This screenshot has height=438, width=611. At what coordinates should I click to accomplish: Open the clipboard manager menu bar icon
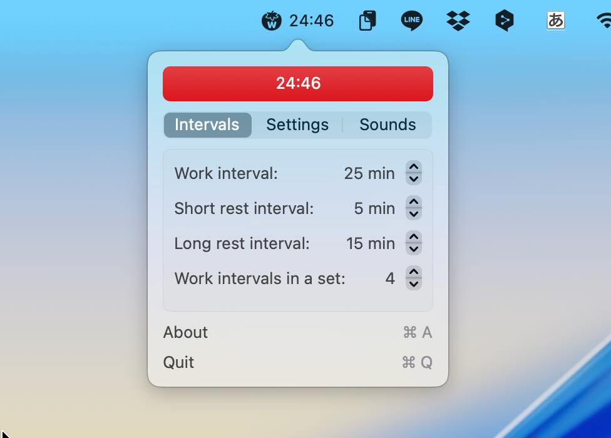click(x=367, y=21)
